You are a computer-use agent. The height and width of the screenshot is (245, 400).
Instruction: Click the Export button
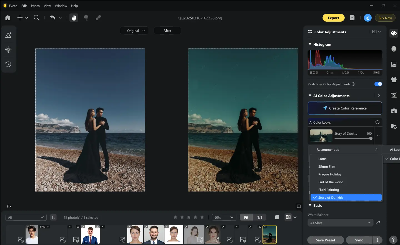pyautogui.click(x=333, y=18)
